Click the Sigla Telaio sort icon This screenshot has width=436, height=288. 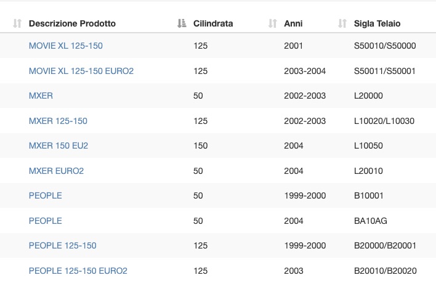click(x=342, y=23)
